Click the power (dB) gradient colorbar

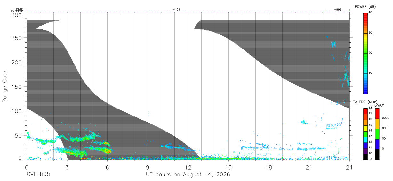coord(365,53)
